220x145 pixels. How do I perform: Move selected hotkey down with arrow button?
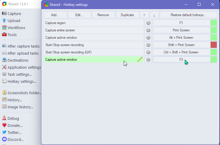tap(155, 15)
